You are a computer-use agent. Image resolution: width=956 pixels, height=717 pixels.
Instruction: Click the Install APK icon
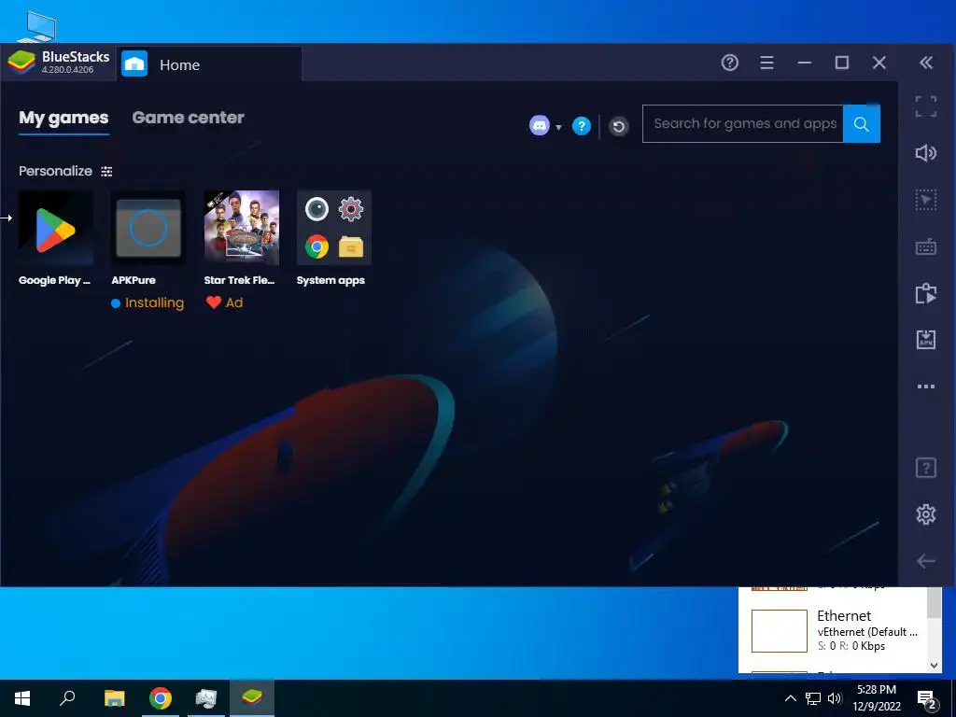point(926,340)
